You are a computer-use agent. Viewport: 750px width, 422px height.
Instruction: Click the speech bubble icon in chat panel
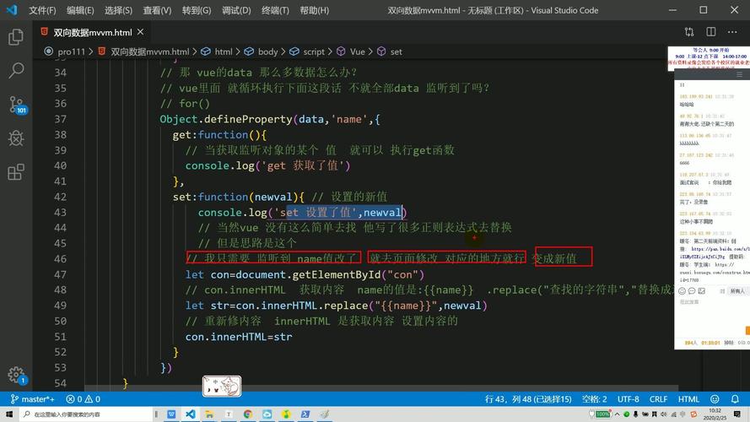[x=692, y=291]
